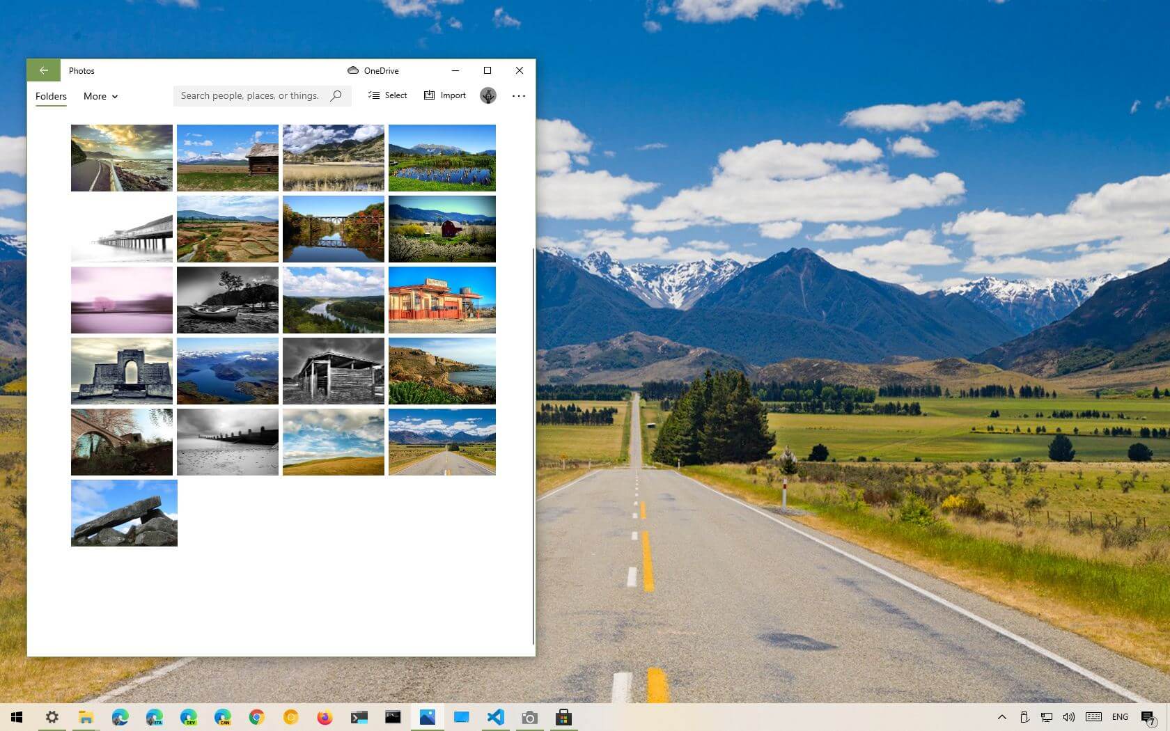Click the search magnifier icon

point(336,95)
